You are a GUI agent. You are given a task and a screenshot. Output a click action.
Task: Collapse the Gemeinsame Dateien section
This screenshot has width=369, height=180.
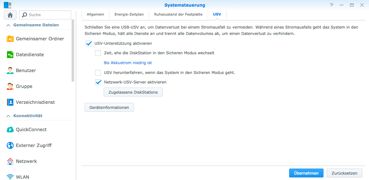coord(8,25)
